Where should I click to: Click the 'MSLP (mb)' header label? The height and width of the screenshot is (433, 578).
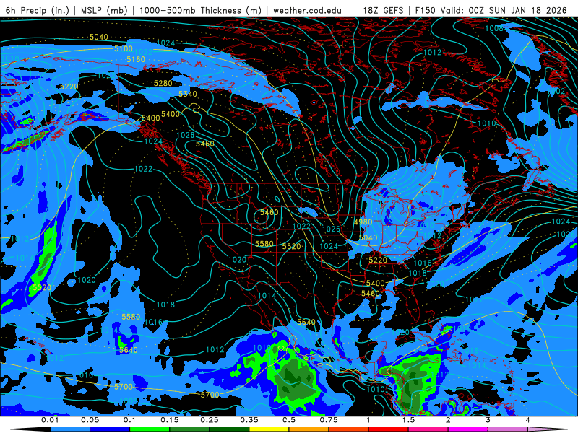click(104, 10)
